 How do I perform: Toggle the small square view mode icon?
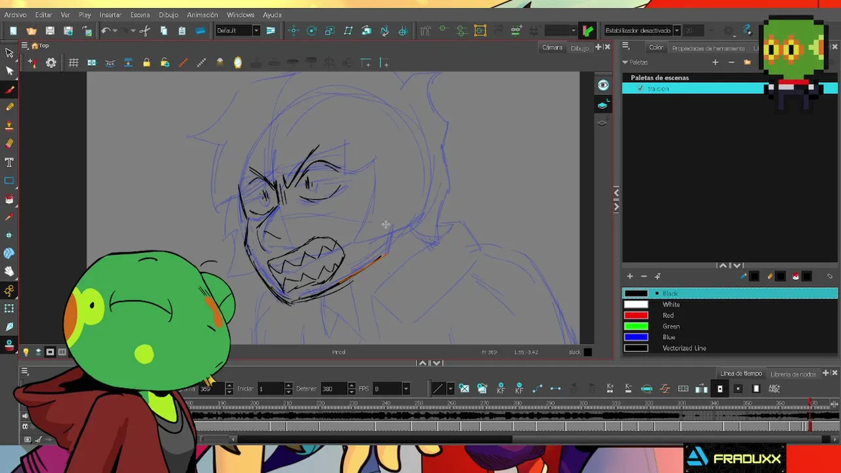pyautogui.click(x=738, y=389)
